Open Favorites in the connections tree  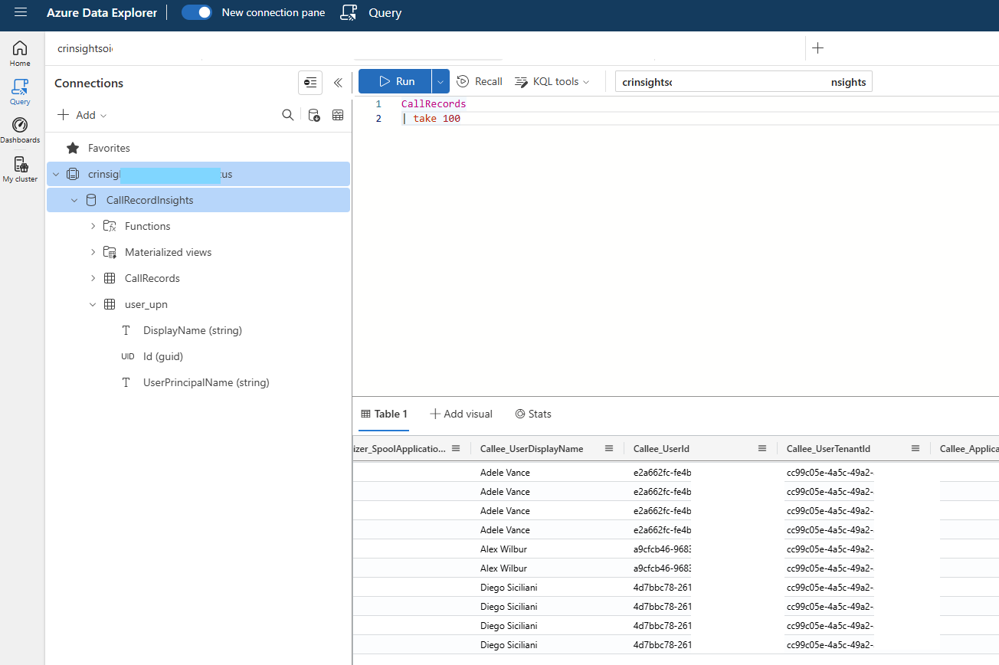pos(109,148)
